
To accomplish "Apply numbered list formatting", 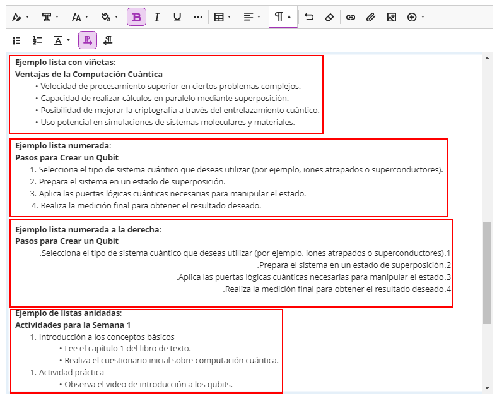I will tap(37, 40).
